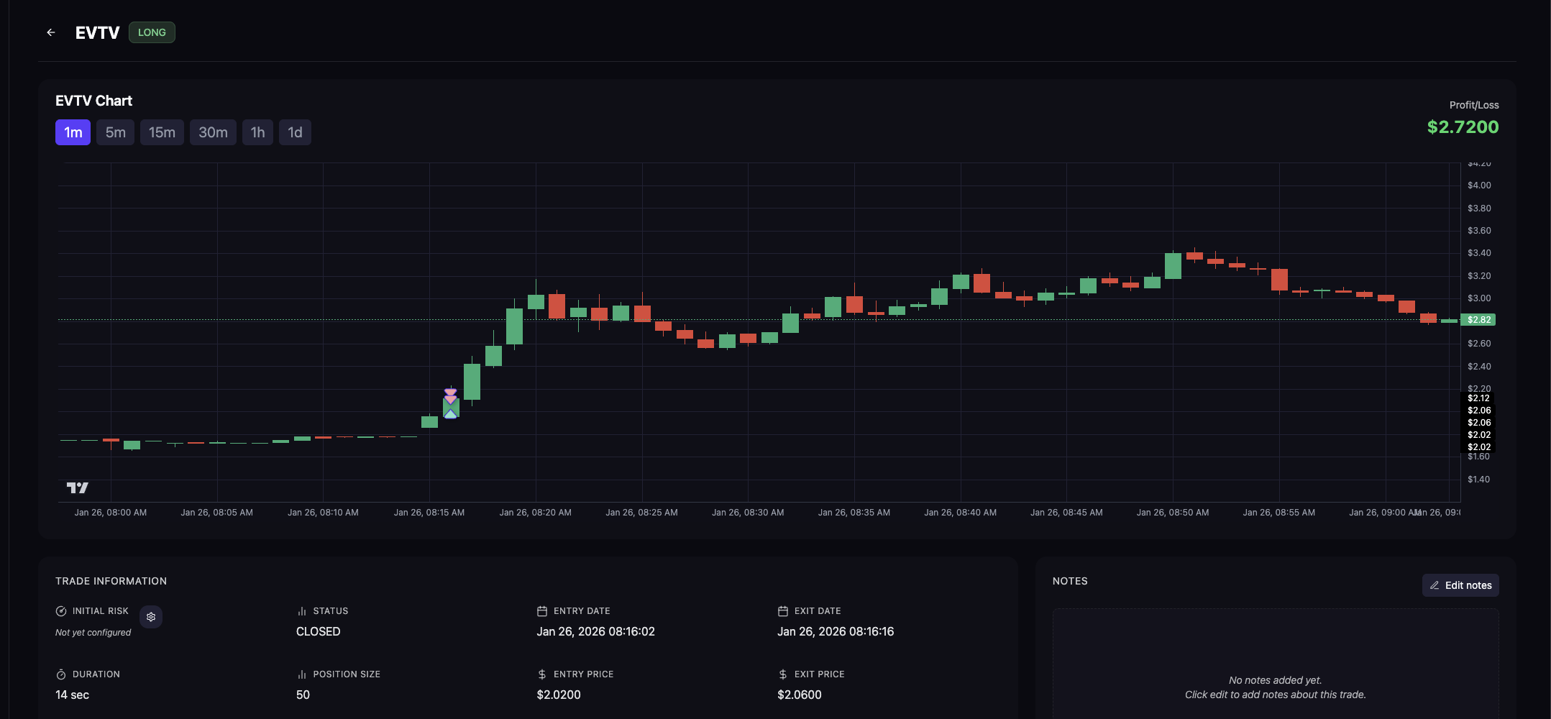Click the dollar icon beside Entry Price

tap(542, 674)
